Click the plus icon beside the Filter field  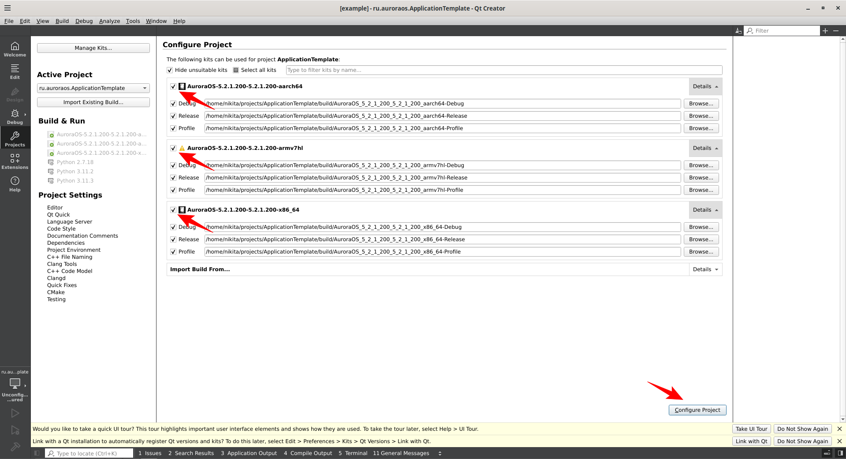[825, 30]
